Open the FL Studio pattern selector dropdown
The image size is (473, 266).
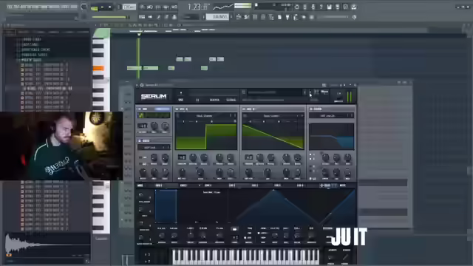point(217,17)
